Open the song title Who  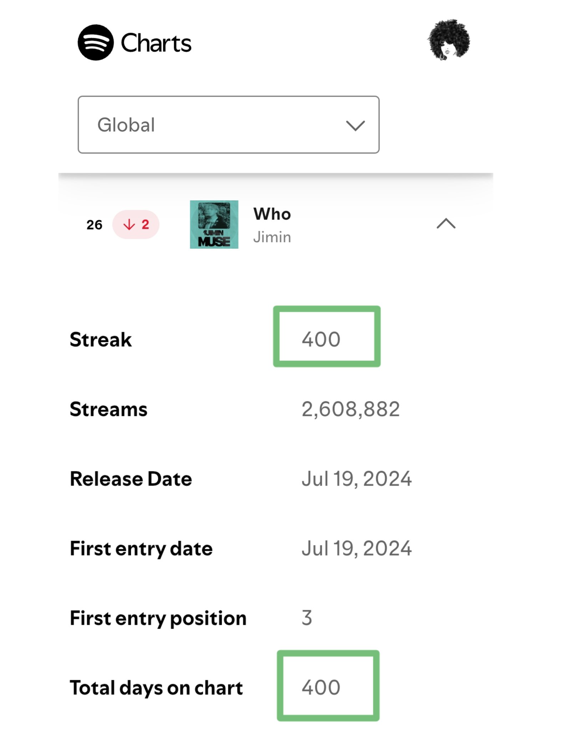tap(272, 214)
